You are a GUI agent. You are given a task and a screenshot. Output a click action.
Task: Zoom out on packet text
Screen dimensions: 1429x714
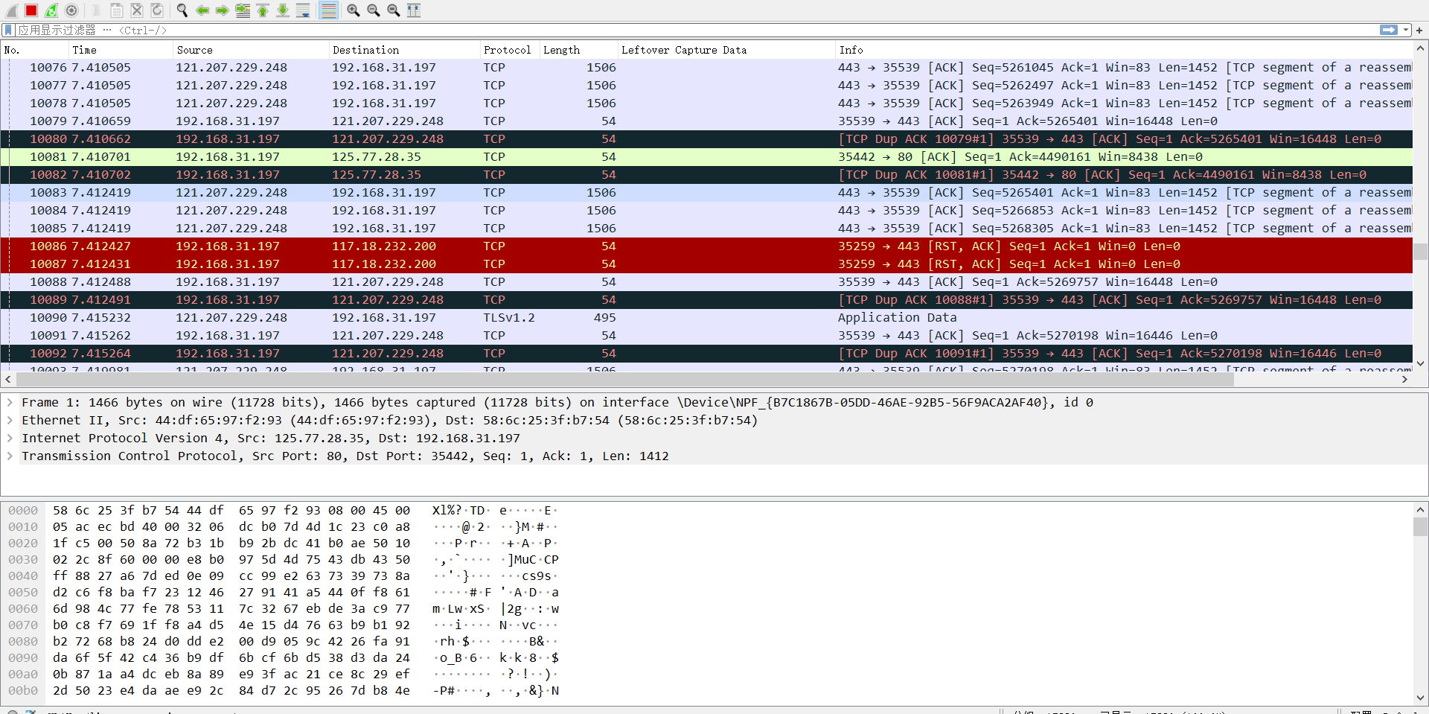click(x=374, y=10)
